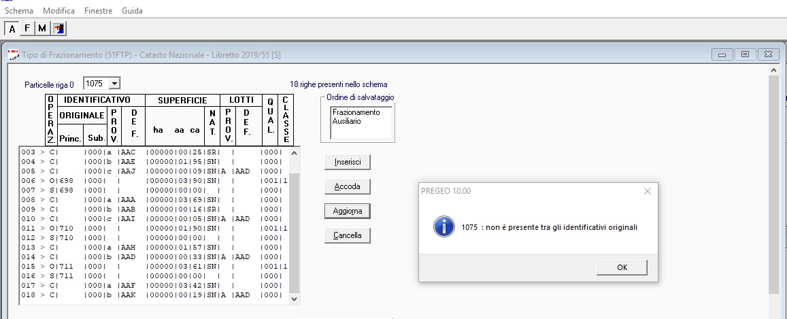The width and height of the screenshot is (787, 319).
Task: Select Frazionamento in Ordine di salvataggio list
Action: tap(356, 112)
